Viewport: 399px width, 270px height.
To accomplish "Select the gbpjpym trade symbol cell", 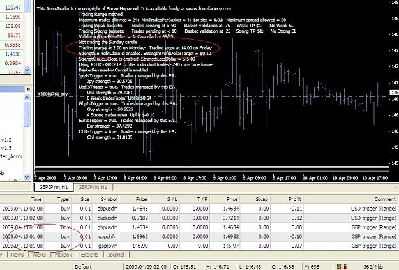I will 108,246.
